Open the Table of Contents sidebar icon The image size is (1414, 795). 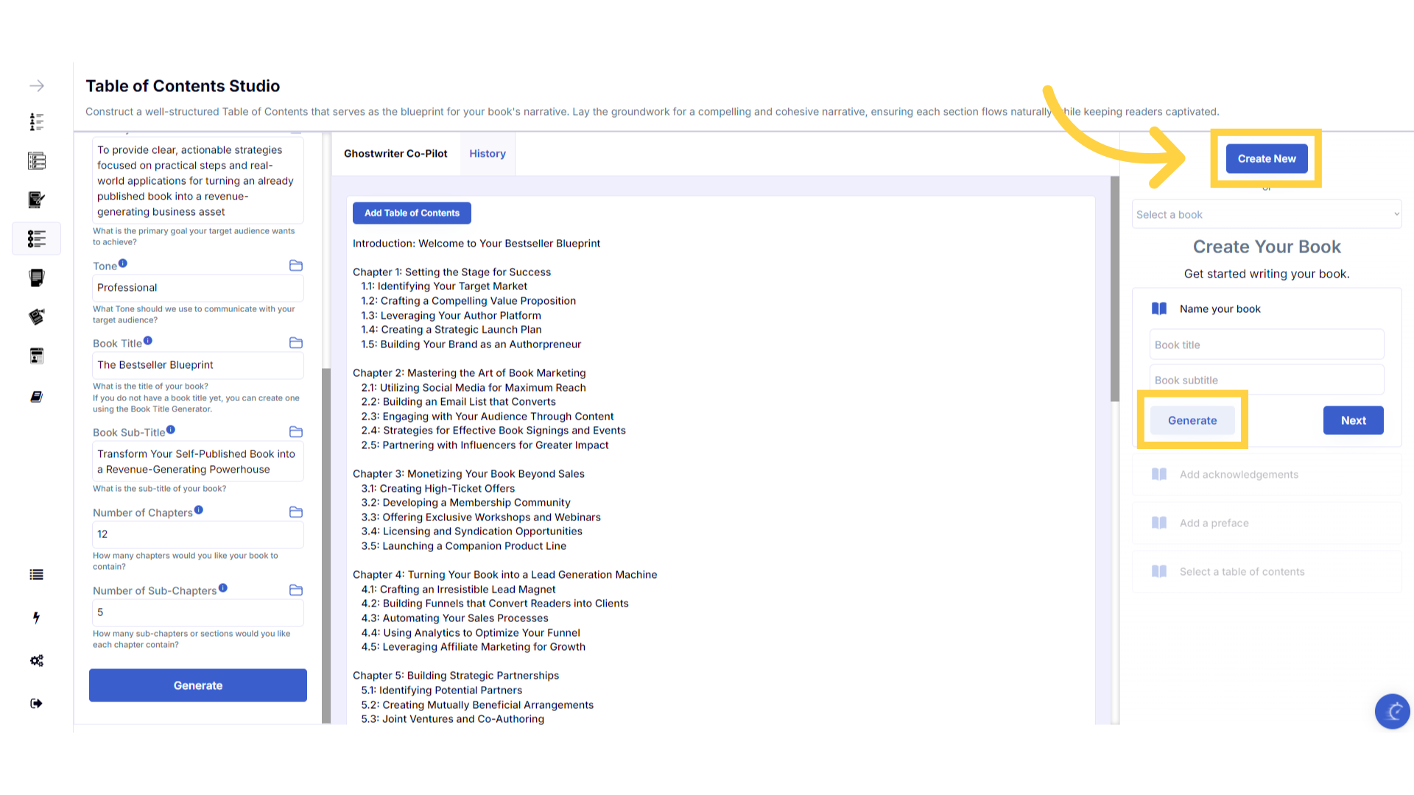tap(36, 239)
